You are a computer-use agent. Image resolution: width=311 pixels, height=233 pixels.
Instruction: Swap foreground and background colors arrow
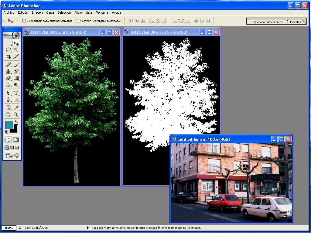(16, 122)
